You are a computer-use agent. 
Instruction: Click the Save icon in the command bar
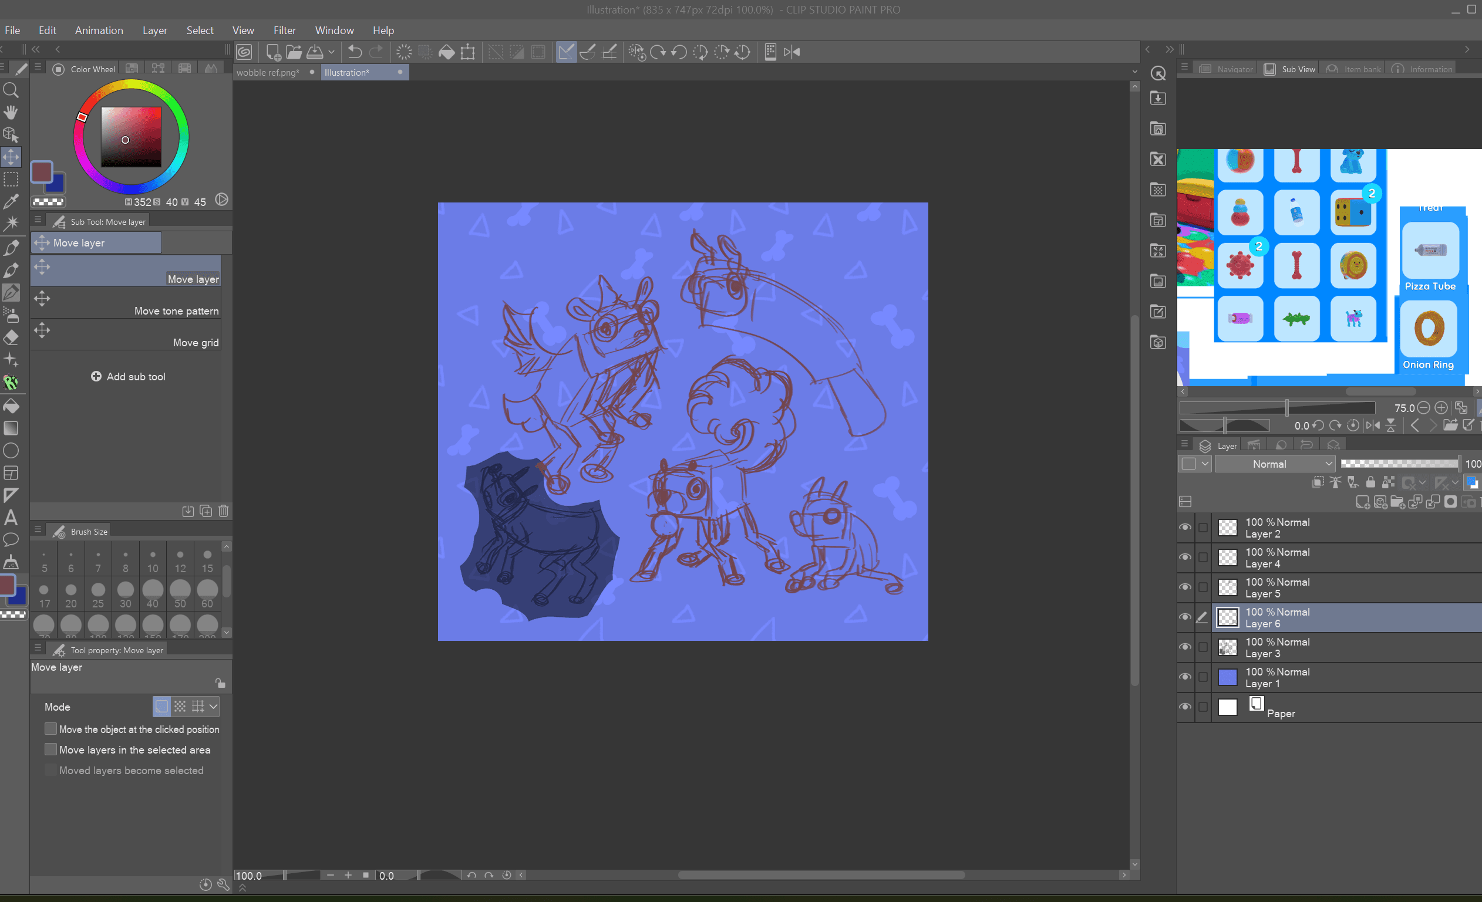(x=315, y=52)
